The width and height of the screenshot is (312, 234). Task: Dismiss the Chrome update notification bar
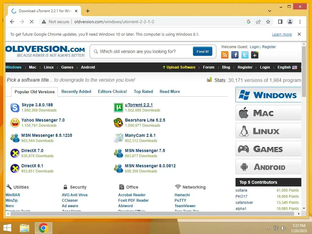(x=299, y=34)
